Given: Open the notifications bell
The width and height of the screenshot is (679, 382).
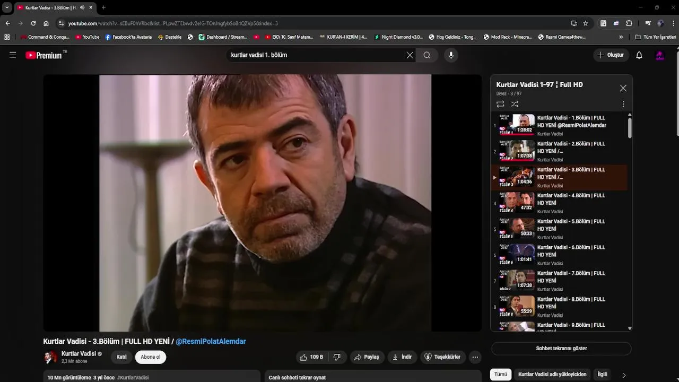Looking at the screenshot, I should tap(639, 55).
